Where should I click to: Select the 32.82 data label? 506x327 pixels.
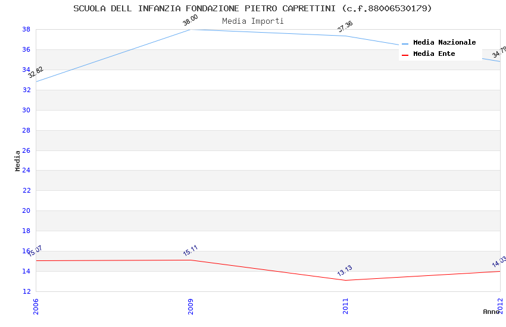click(36, 72)
